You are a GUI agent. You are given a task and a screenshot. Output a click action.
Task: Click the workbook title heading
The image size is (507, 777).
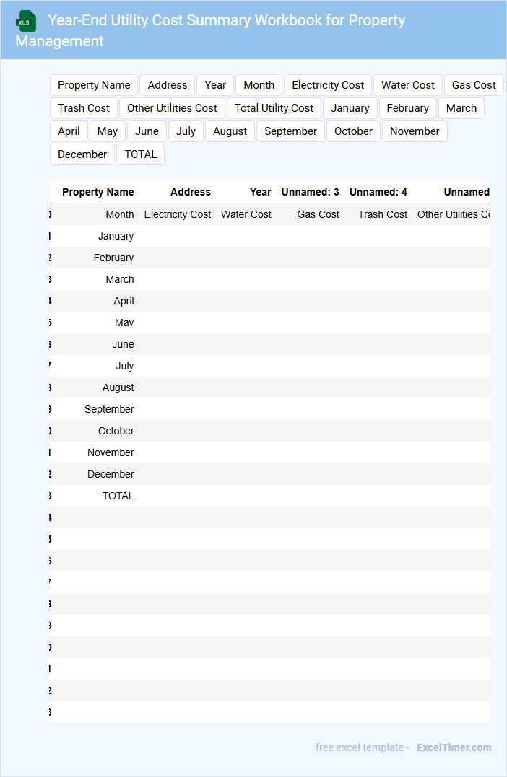coord(210,30)
